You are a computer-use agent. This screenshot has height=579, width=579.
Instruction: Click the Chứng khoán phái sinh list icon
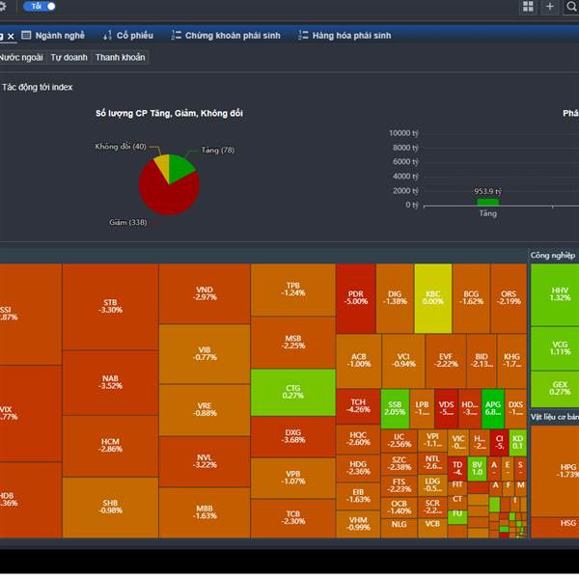click(x=177, y=36)
